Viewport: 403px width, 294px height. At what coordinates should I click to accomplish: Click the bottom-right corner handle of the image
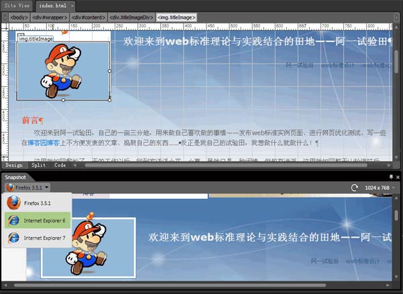(x=110, y=100)
